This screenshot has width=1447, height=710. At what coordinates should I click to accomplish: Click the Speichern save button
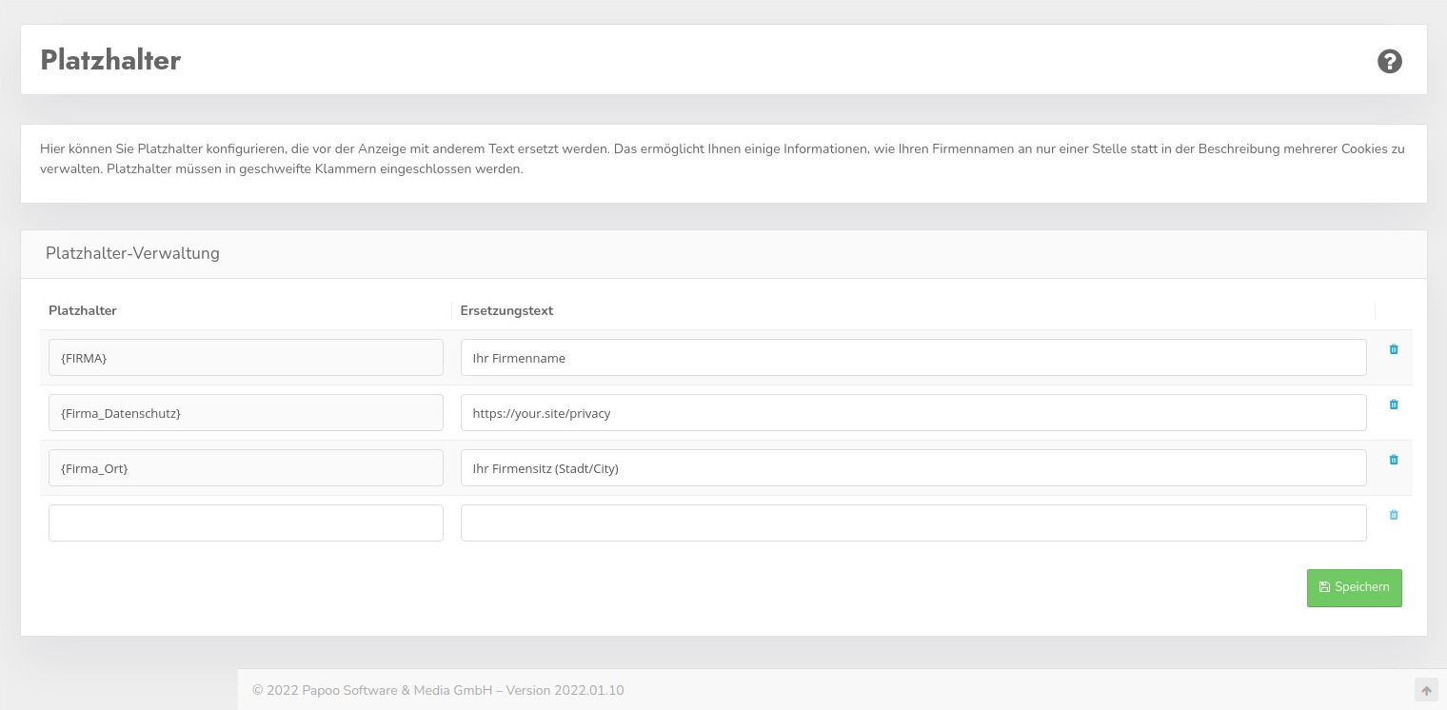pos(1354,587)
